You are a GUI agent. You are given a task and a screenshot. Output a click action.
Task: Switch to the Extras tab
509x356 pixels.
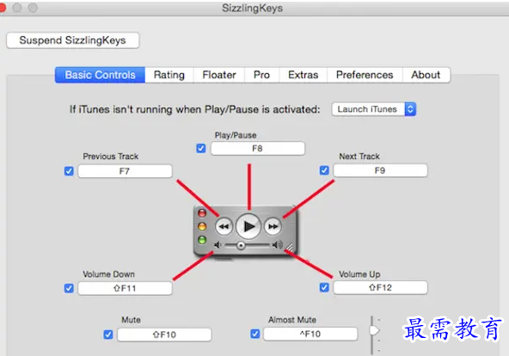click(x=303, y=75)
